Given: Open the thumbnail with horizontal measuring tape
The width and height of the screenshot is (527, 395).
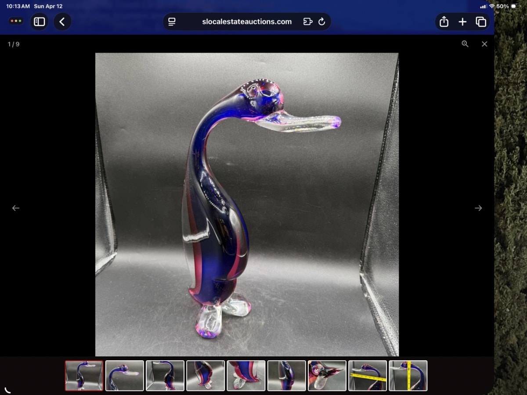Looking at the screenshot, I should [x=368, y=376].
